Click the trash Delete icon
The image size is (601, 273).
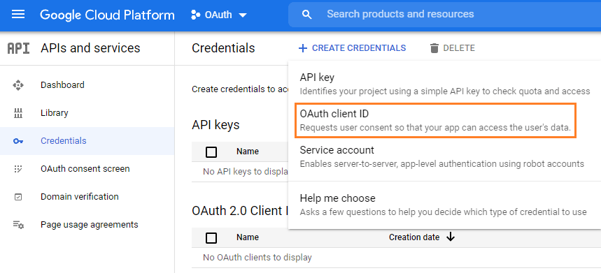tap(434, 48)
